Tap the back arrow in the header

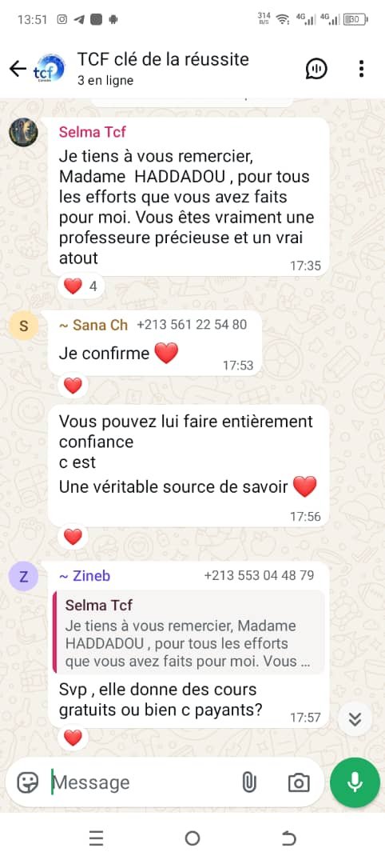18,68
